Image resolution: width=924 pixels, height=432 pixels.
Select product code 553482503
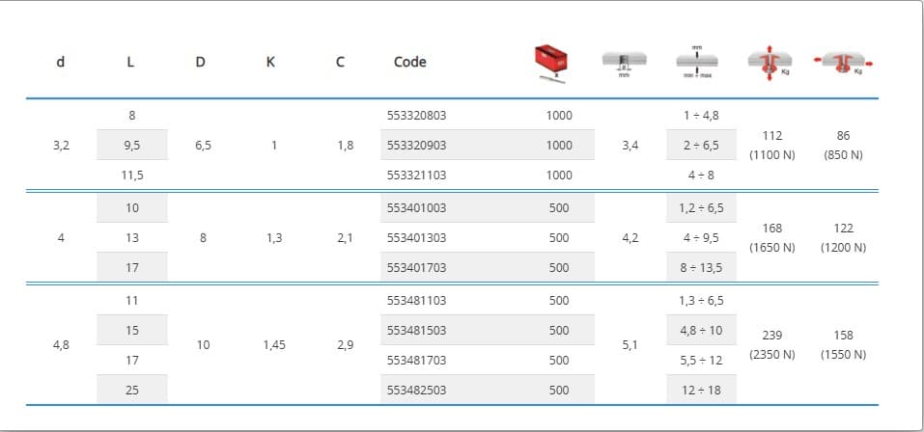point(416,391)
